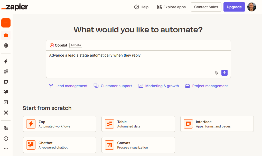
Task: Open Zap History clock icon in sidebar
Action: click(6, 139)
